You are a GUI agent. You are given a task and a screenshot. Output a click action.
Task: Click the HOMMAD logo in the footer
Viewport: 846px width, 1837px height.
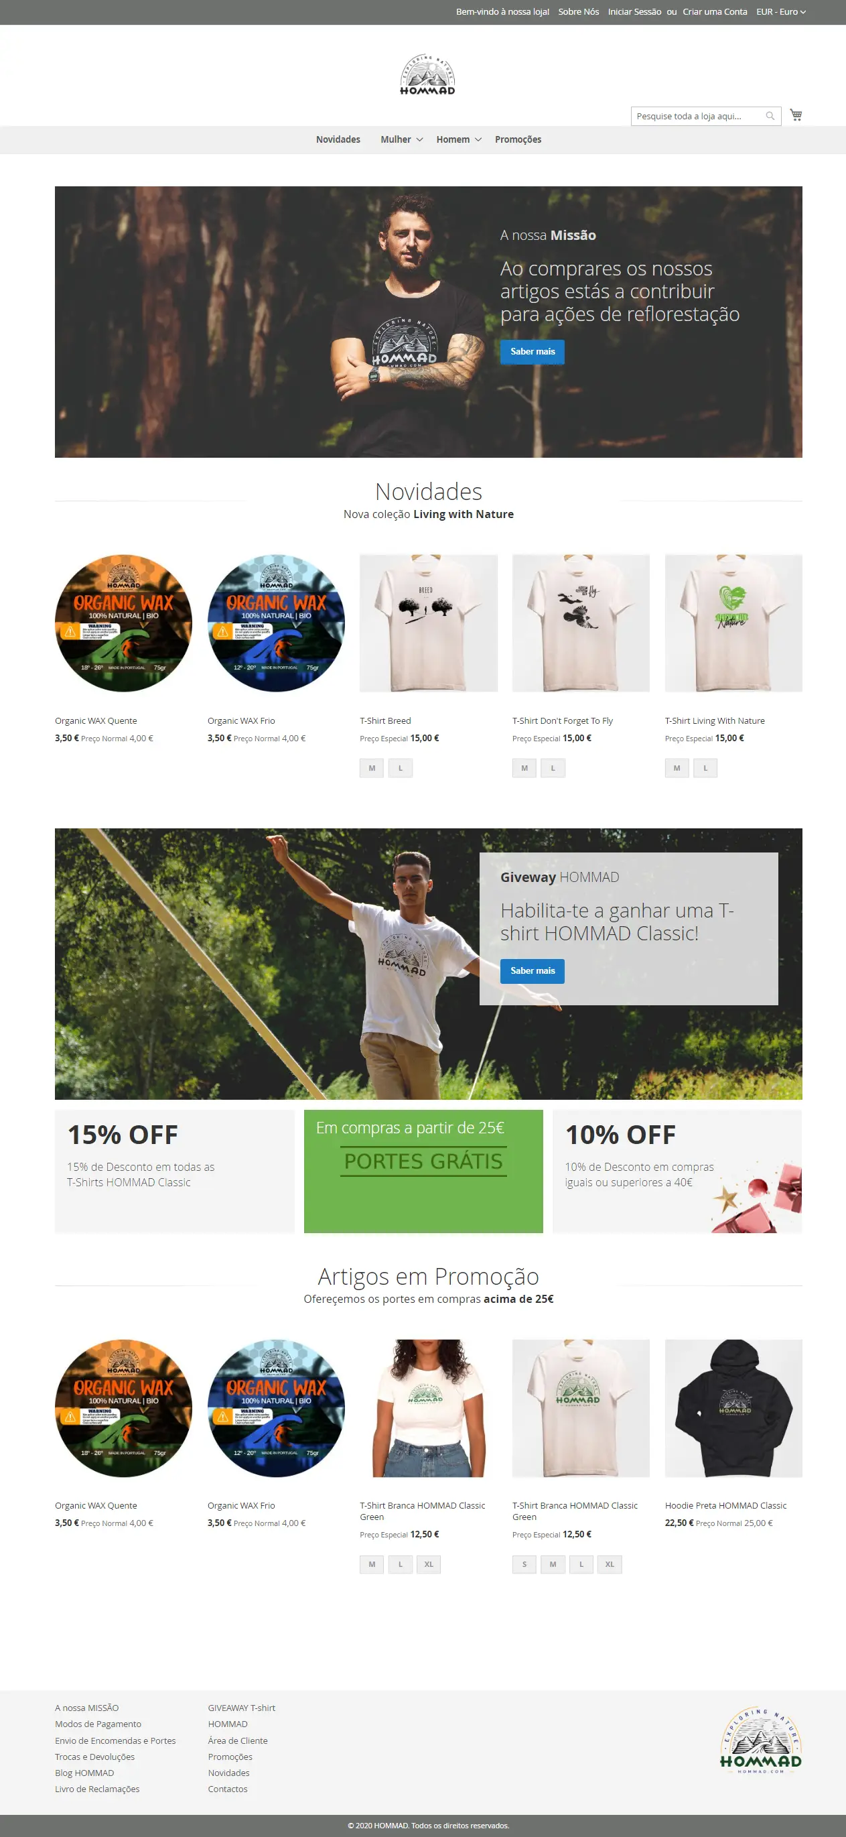(760, 1740)
